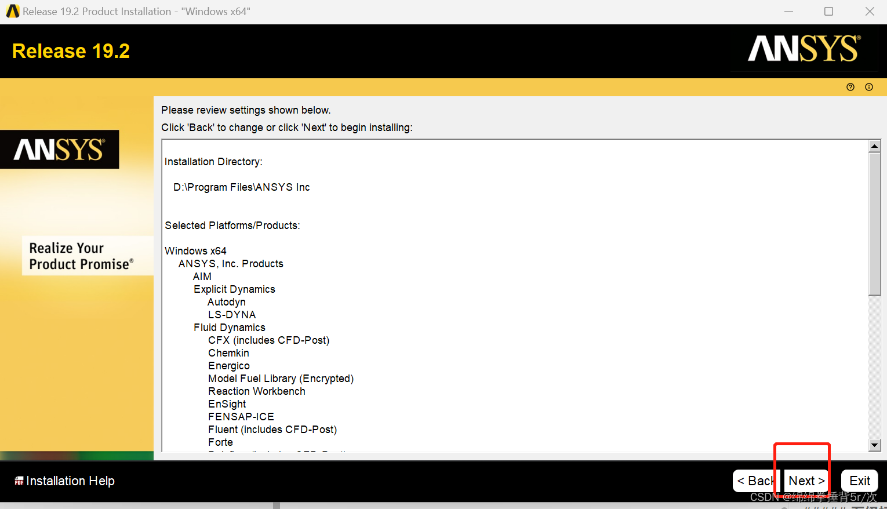Click Next to begin installing

pyautogui.click(x=806, y=481)
